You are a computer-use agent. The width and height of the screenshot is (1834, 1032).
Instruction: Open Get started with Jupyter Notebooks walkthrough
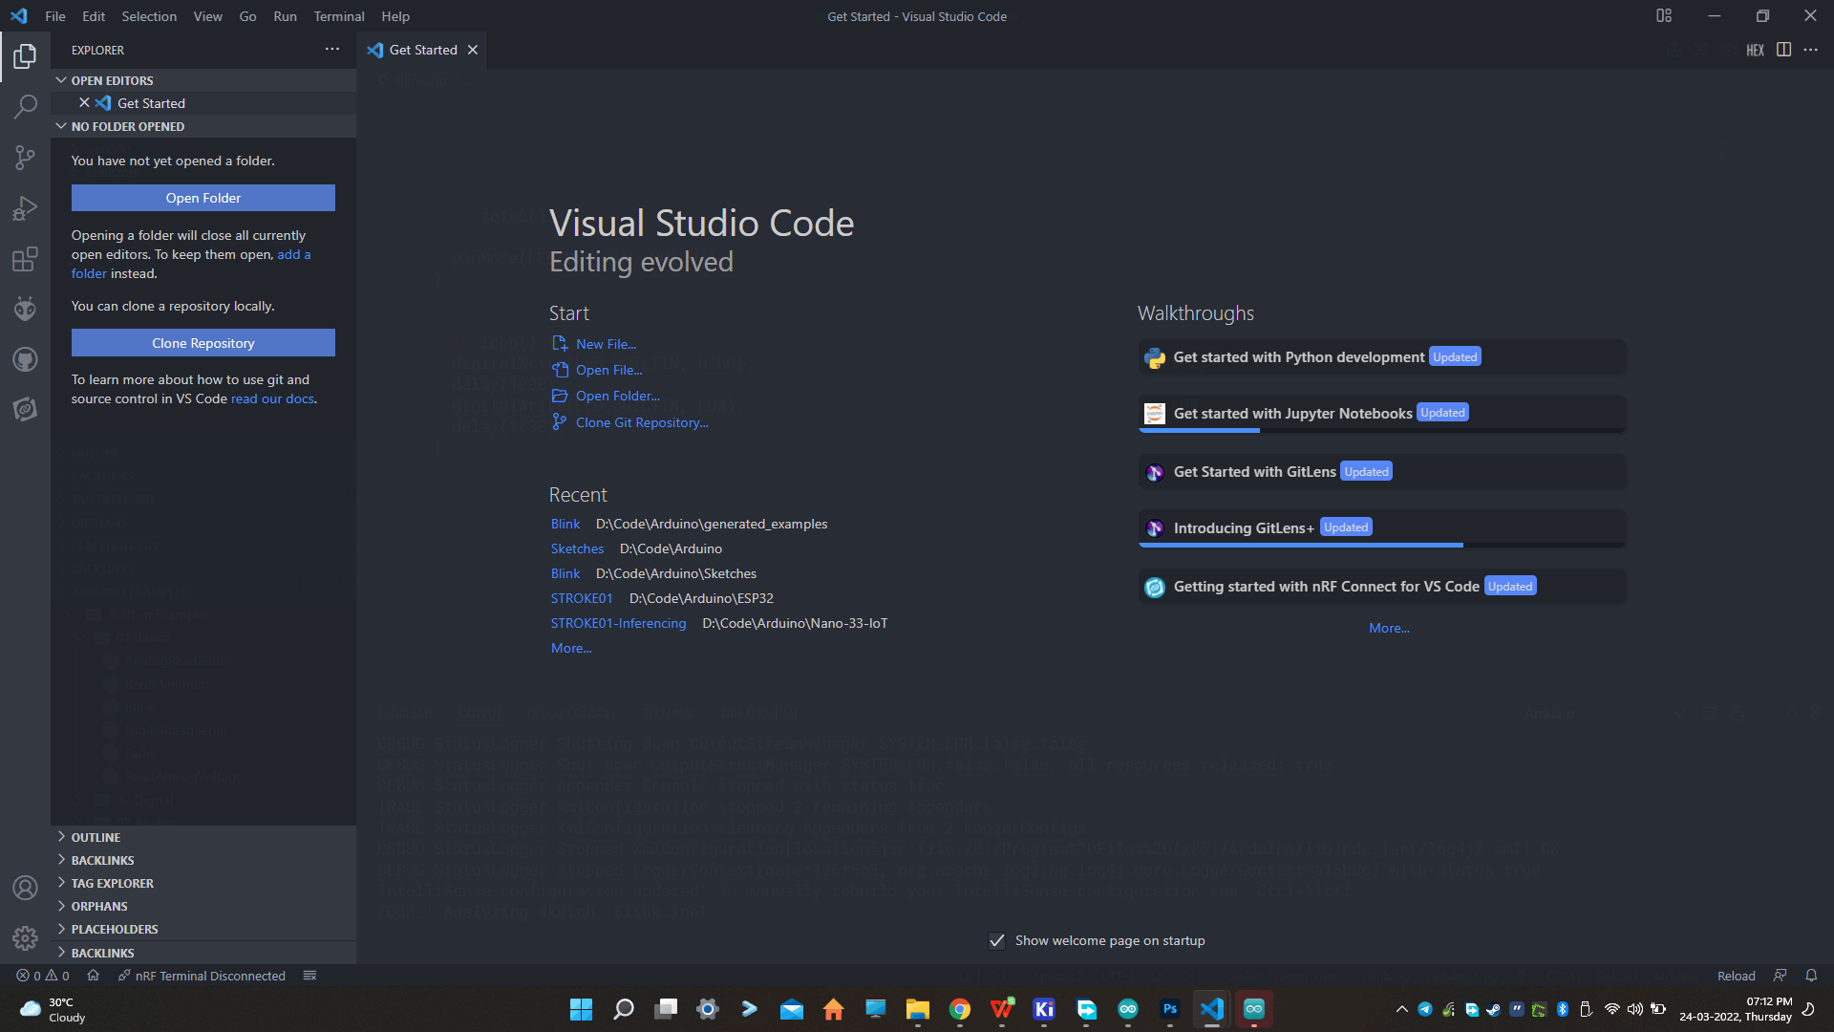point(1382,414)
